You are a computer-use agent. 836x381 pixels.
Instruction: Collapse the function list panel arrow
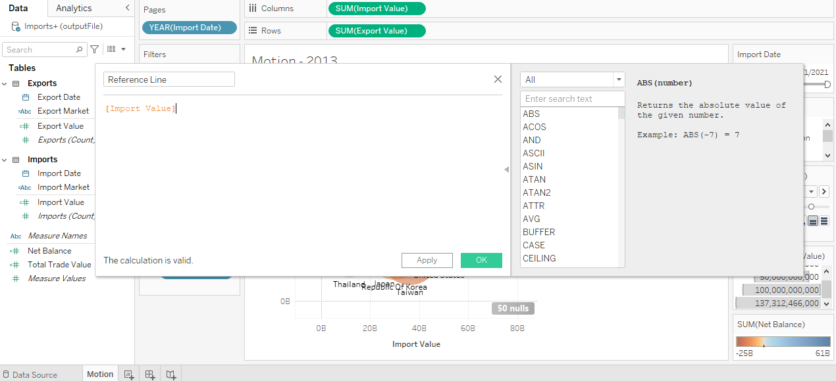pyautogui.click(x=506, y=169)
